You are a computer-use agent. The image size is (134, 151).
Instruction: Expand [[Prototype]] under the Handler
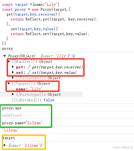(x=13, y=78)
